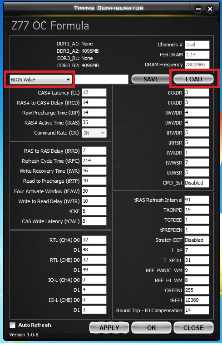Confirm settings with the OK button
Viewport: 222px width, 345px height.
coord(151,328)
